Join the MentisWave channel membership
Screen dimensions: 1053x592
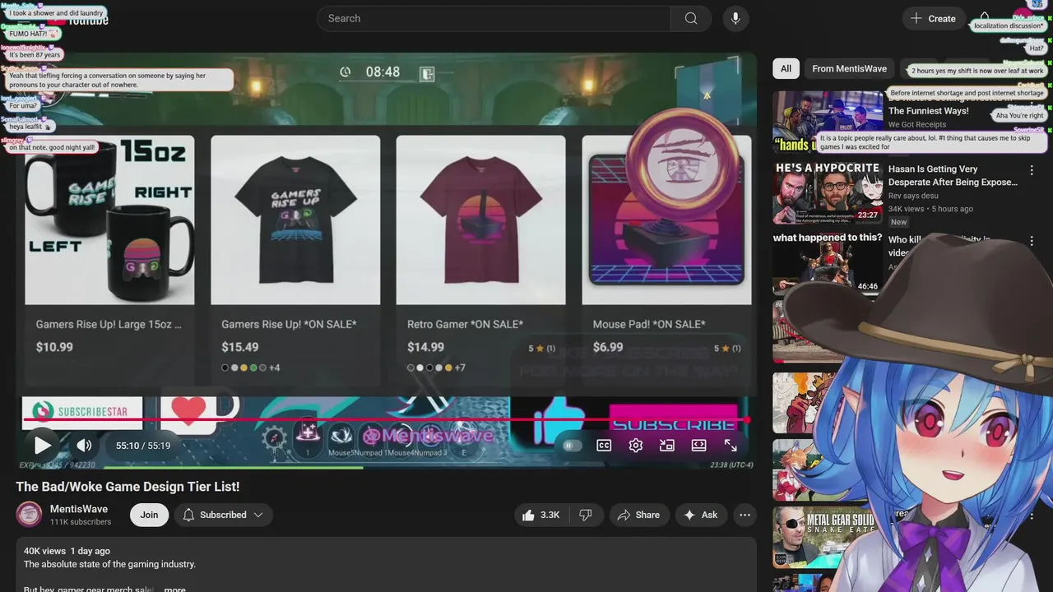(x=149, y=515)
